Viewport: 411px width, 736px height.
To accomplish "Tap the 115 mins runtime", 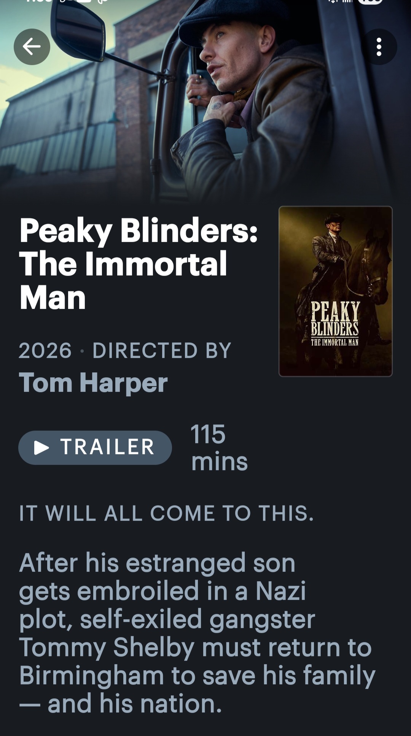I will (219, 448).
